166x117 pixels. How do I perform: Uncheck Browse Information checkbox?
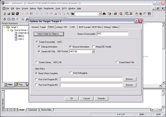(x=70, y=46)
